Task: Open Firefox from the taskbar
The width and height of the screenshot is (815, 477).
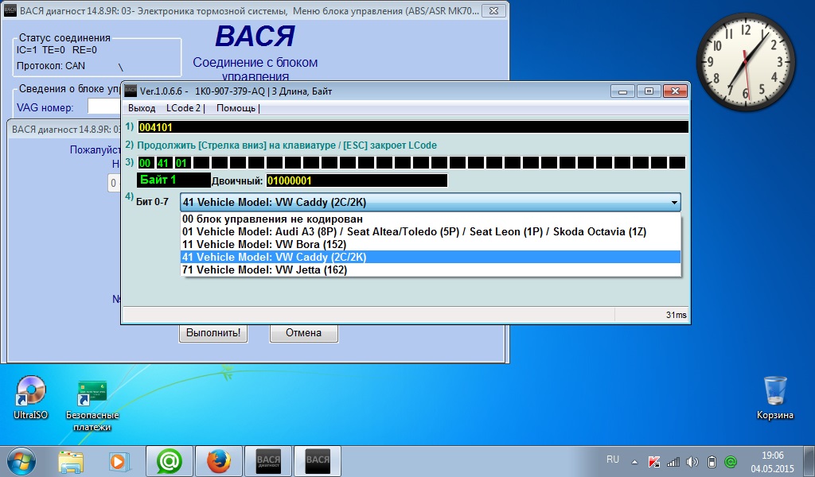Action: 219,461
